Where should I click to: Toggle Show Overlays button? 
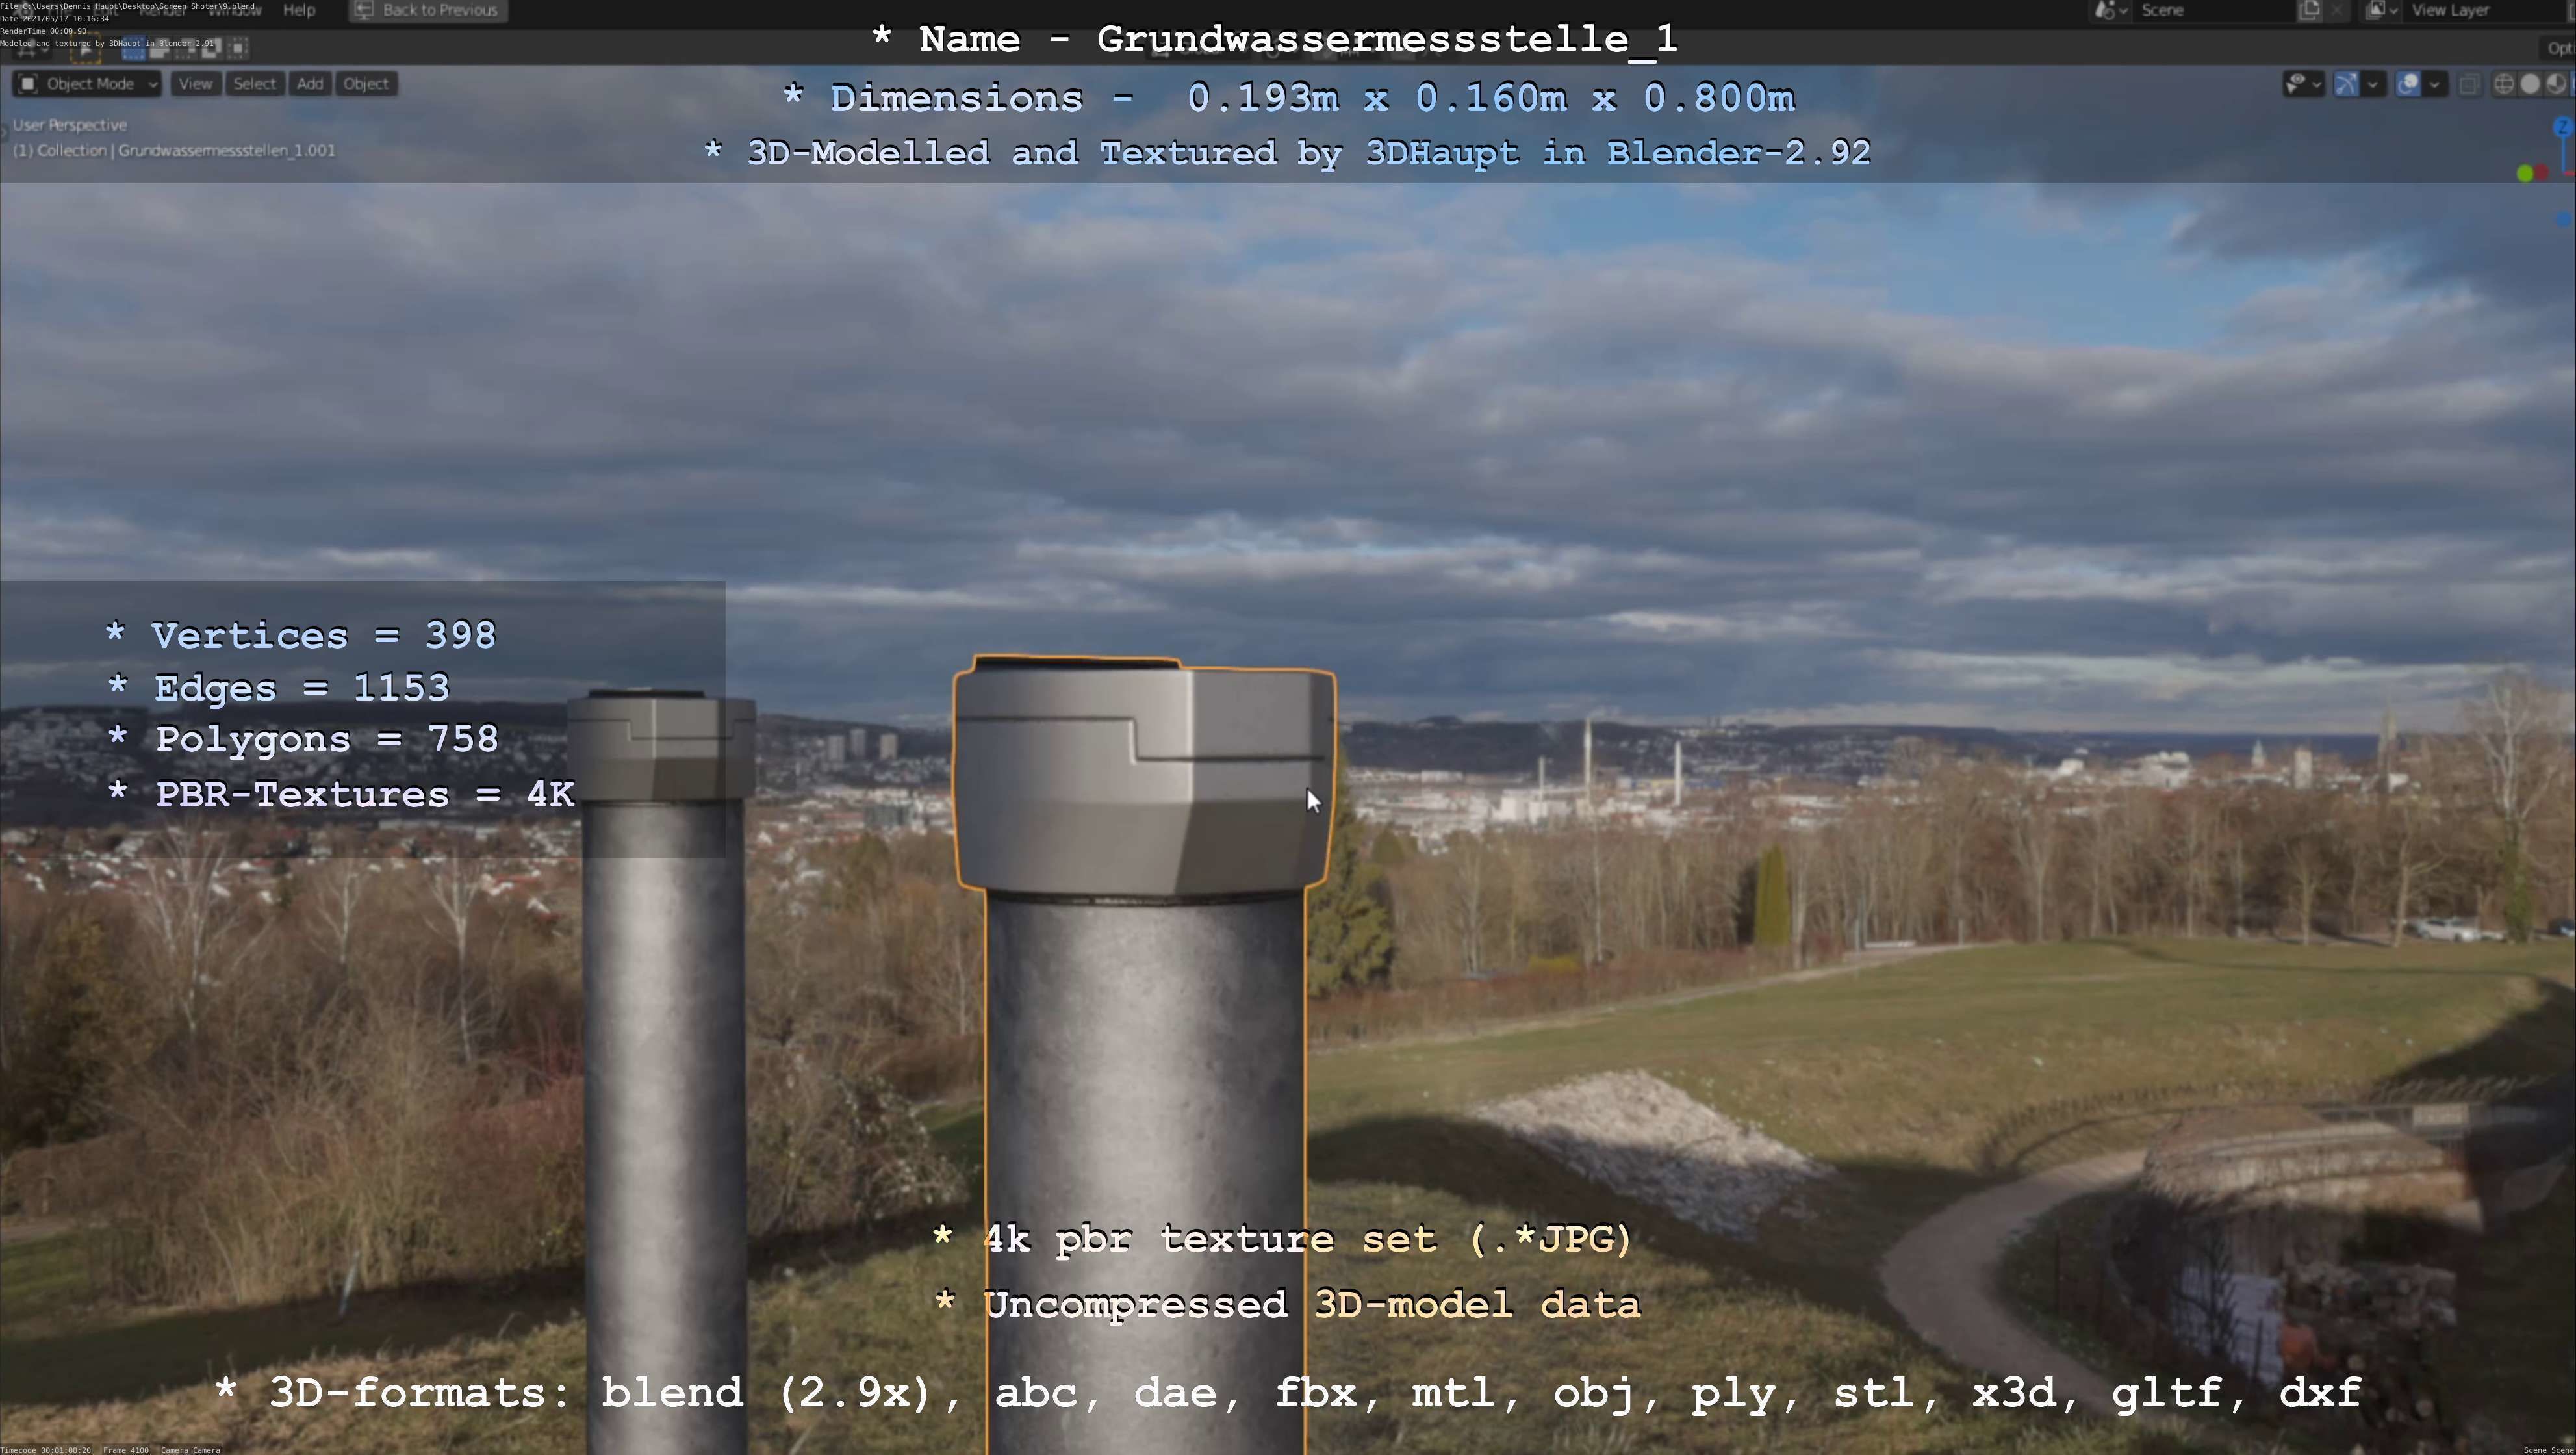click(x=2409, y=84)
